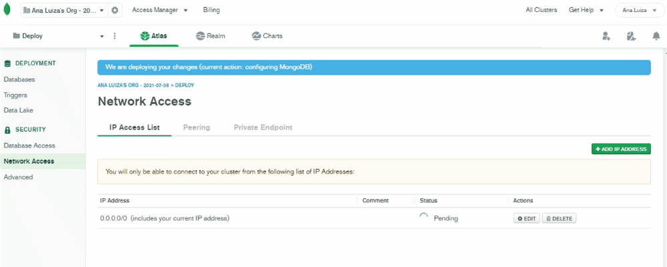This screenshot has width=667, height=267.
Task: Open Triggers in the sidebar
Action: pyautogui.click(x=15, y=95)
